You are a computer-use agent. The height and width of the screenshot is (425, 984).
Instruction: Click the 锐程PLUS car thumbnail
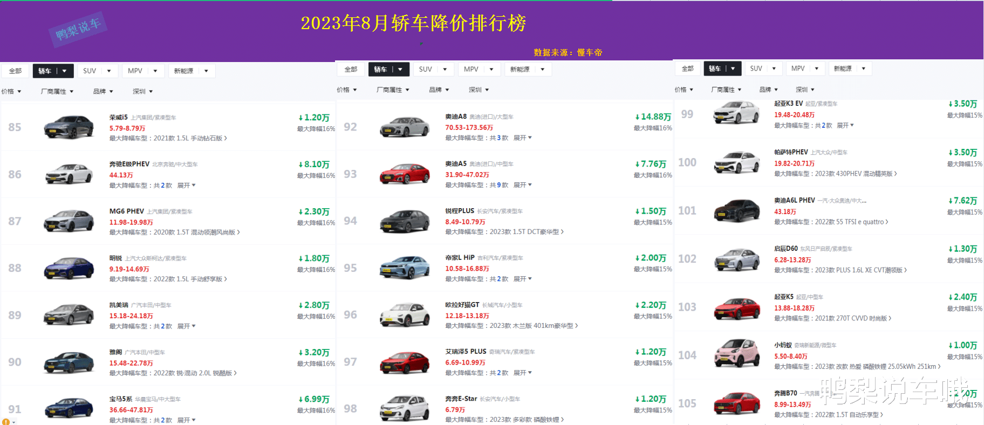pyautogui.click(x=405, y=221)
